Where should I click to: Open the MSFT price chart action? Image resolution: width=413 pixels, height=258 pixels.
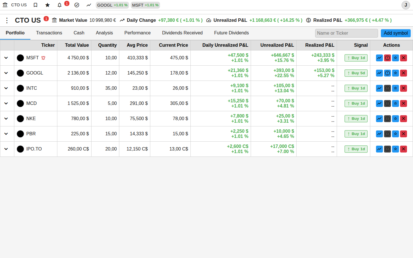pos(379,58)
